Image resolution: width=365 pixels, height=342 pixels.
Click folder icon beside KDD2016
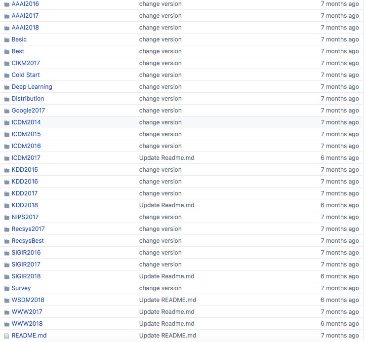[7, 182]
